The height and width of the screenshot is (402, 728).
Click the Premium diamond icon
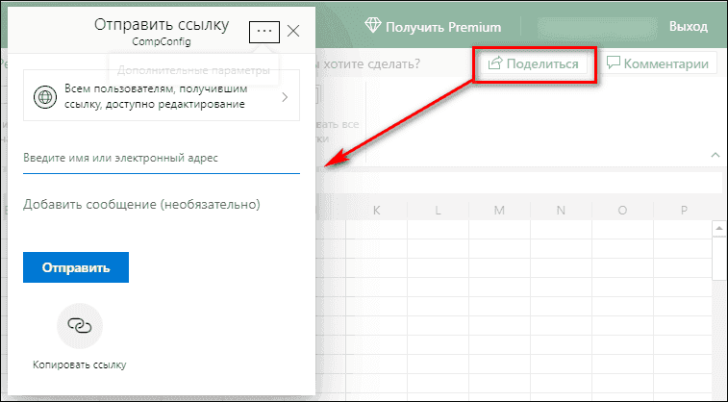[x=373, y=26]
